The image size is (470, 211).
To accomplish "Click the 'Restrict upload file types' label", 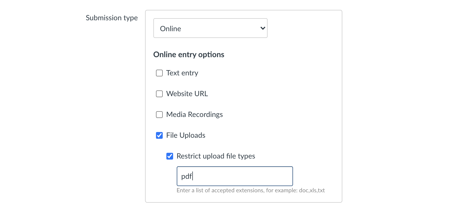I will 216,156.
